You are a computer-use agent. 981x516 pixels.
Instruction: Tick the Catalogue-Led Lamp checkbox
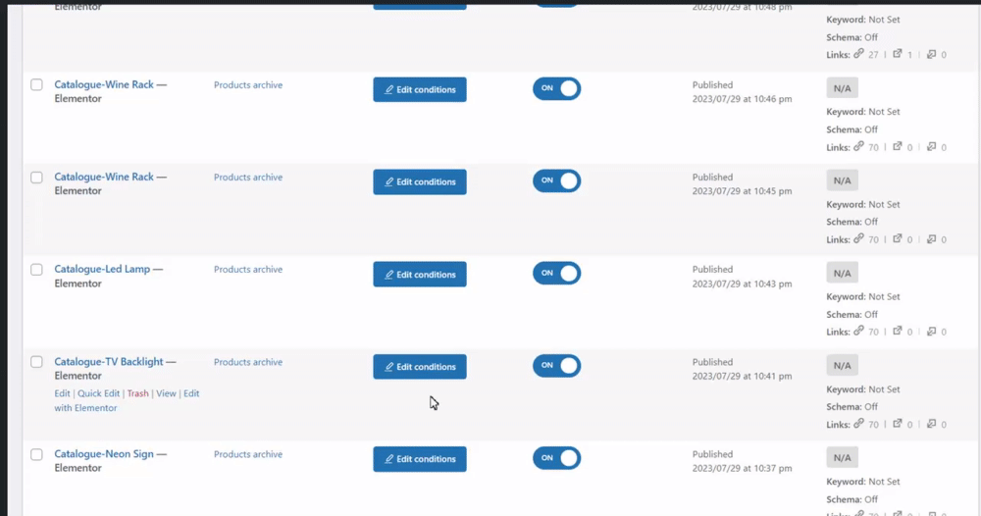pyautogui.click(x=37, y=270)
